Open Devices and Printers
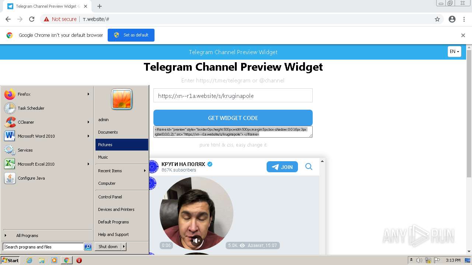This screenshot has width=472, height=265. pyautogui.click(x=122, y=209)
